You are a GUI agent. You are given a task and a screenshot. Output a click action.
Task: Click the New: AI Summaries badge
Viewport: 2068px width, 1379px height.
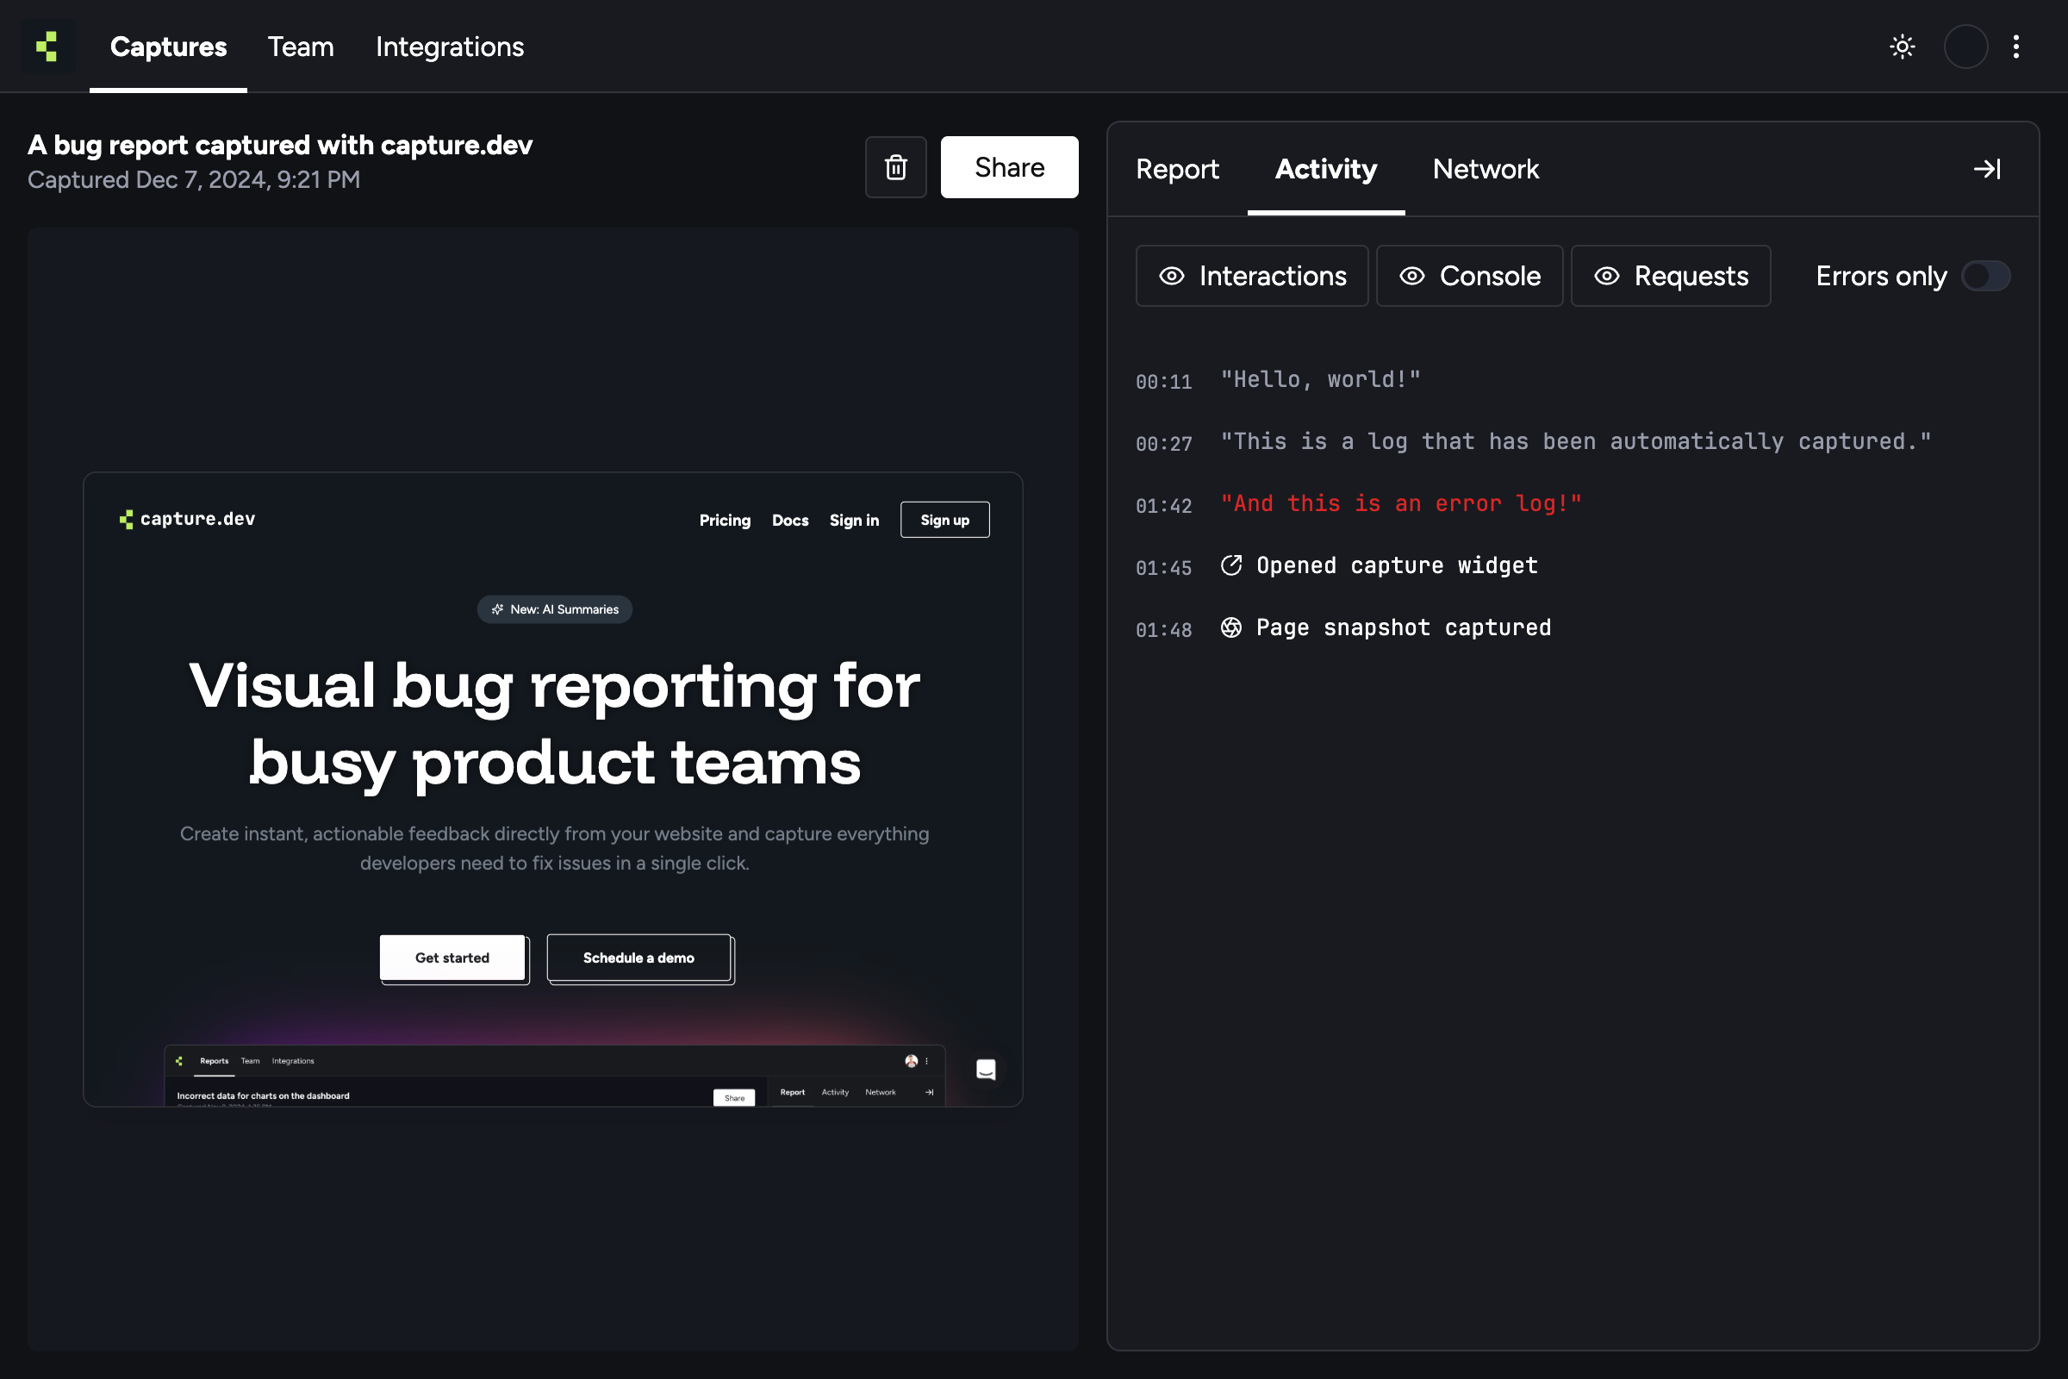pos(555,609)
